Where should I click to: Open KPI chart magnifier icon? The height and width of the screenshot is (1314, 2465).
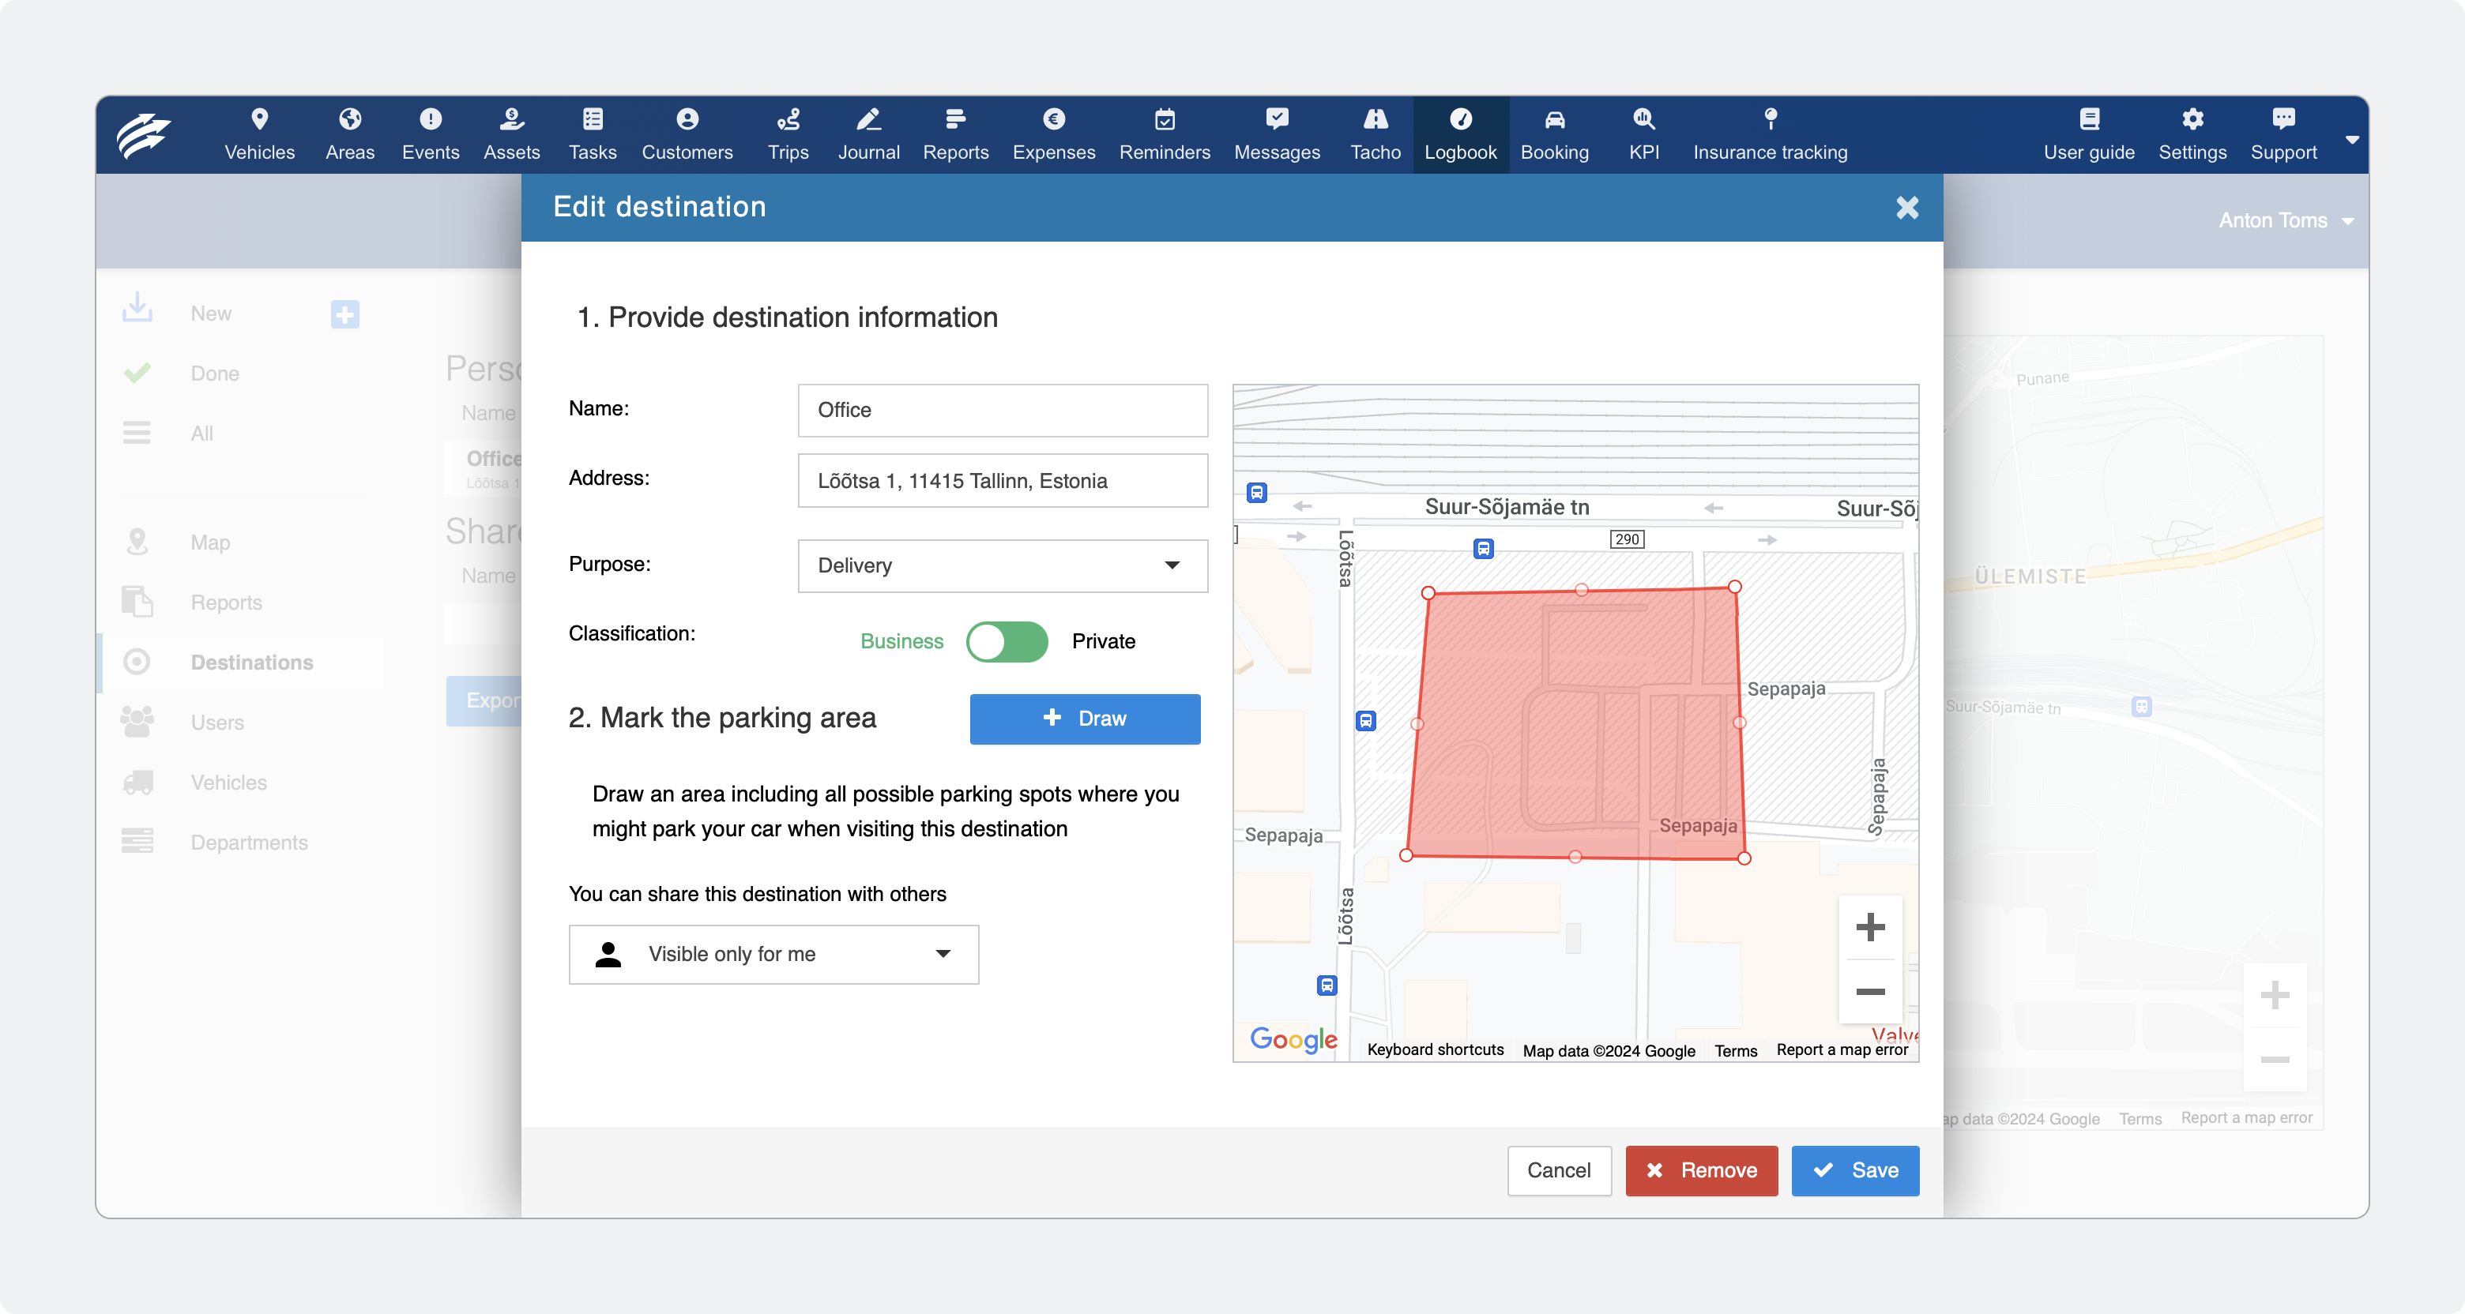(1644, 119)
